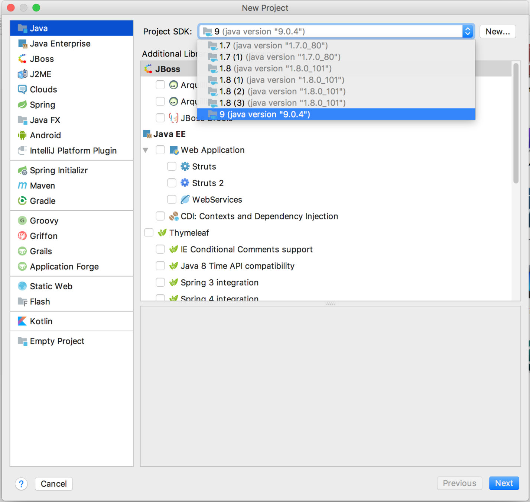Click the Spring Initializr icon
530x502 pixels.
(22, 170)
